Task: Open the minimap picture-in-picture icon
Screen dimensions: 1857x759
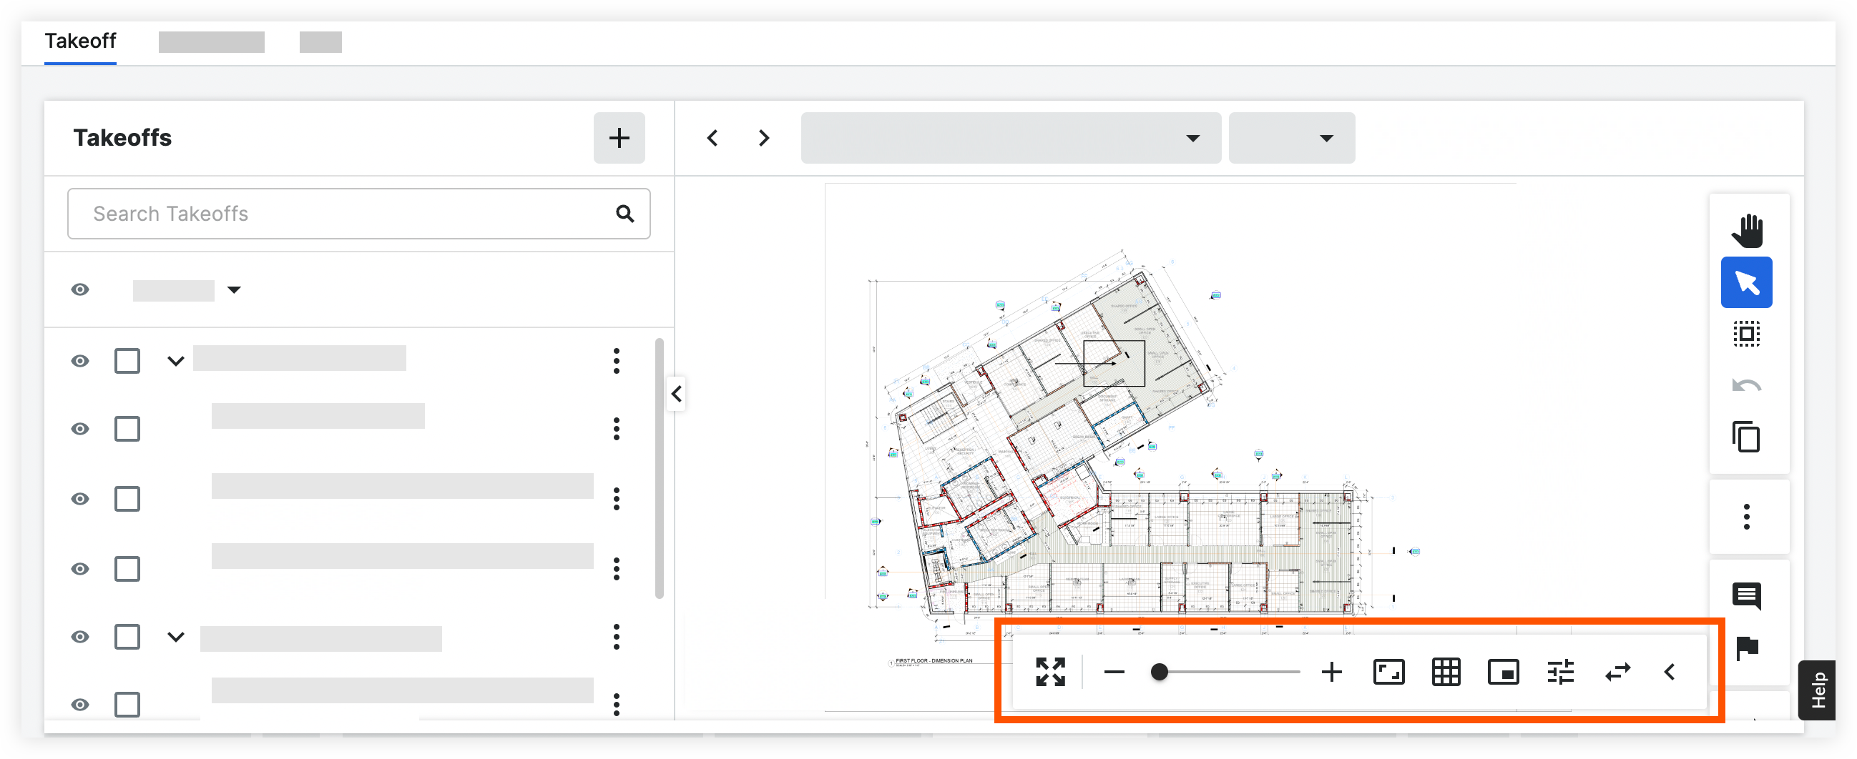Action: 1502,672
